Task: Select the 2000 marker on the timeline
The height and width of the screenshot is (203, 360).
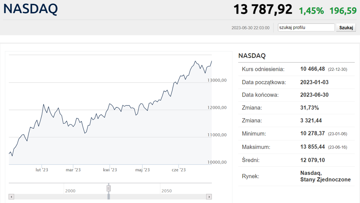Action: (70, 191)
